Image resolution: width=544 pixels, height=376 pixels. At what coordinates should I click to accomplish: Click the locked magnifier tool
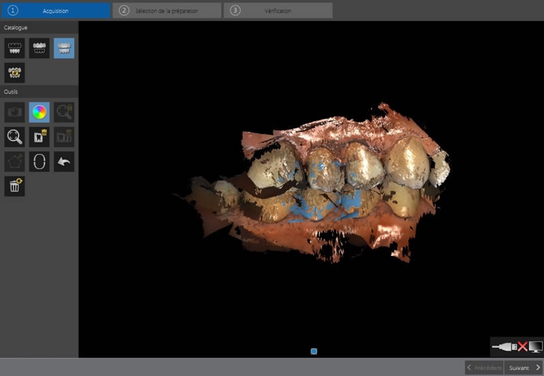tap(63, 112)
